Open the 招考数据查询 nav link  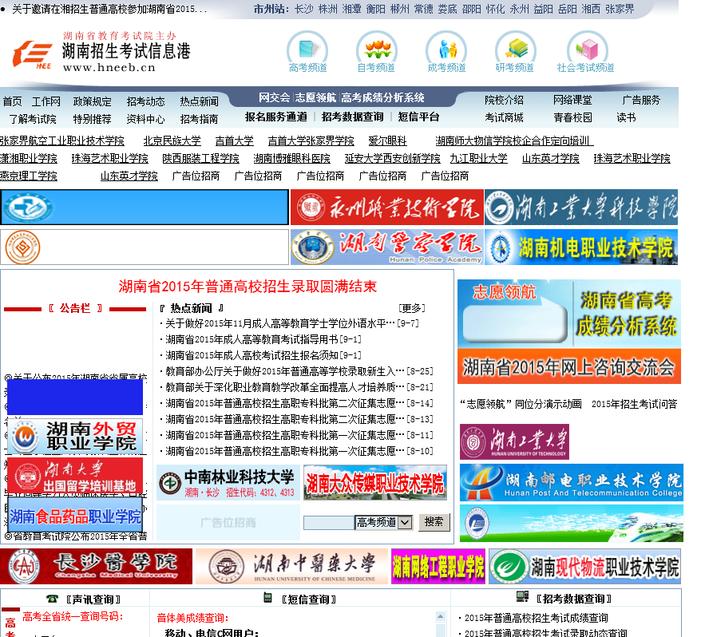pos(353,117)
